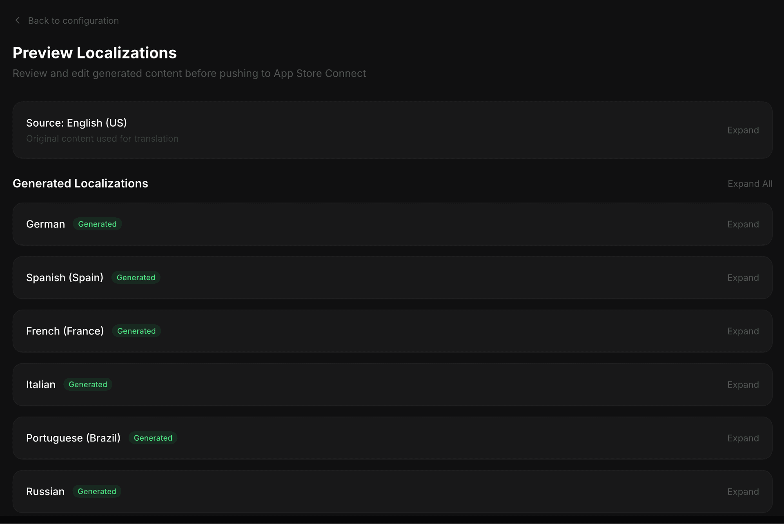Expand the German localization
The image size is (784, 524).
click(743, 224)
